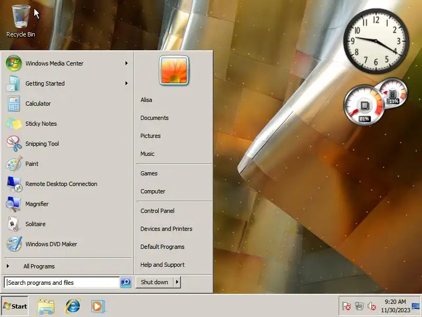Open Help and Support
Viewport: 422px width, 317px height.
pos(162,265)
